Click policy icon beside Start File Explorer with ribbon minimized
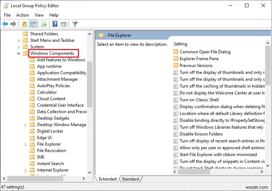Image resolution: width=272 pixels, height=191 pixels. [x=176, y=155]
